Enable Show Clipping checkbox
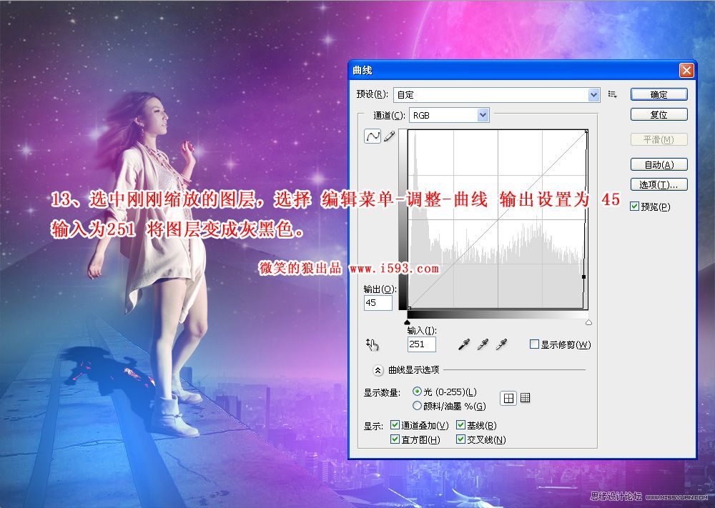This screenshot has height=508, width=715. 534,344
